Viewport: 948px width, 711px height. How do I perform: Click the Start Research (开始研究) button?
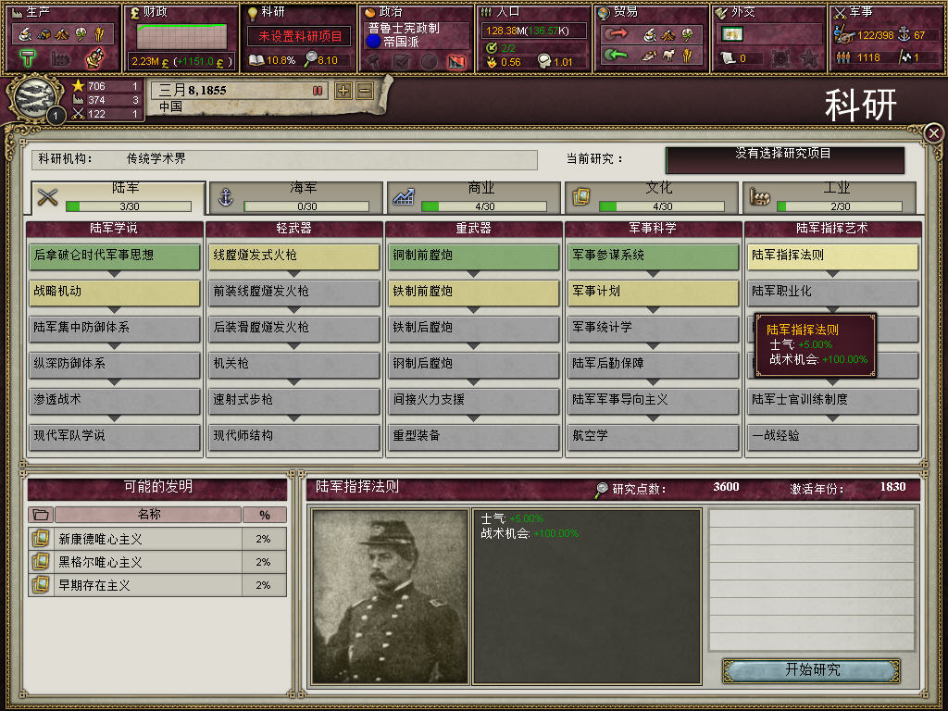812,670
